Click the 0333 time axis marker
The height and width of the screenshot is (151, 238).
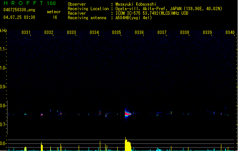[72, 32]
